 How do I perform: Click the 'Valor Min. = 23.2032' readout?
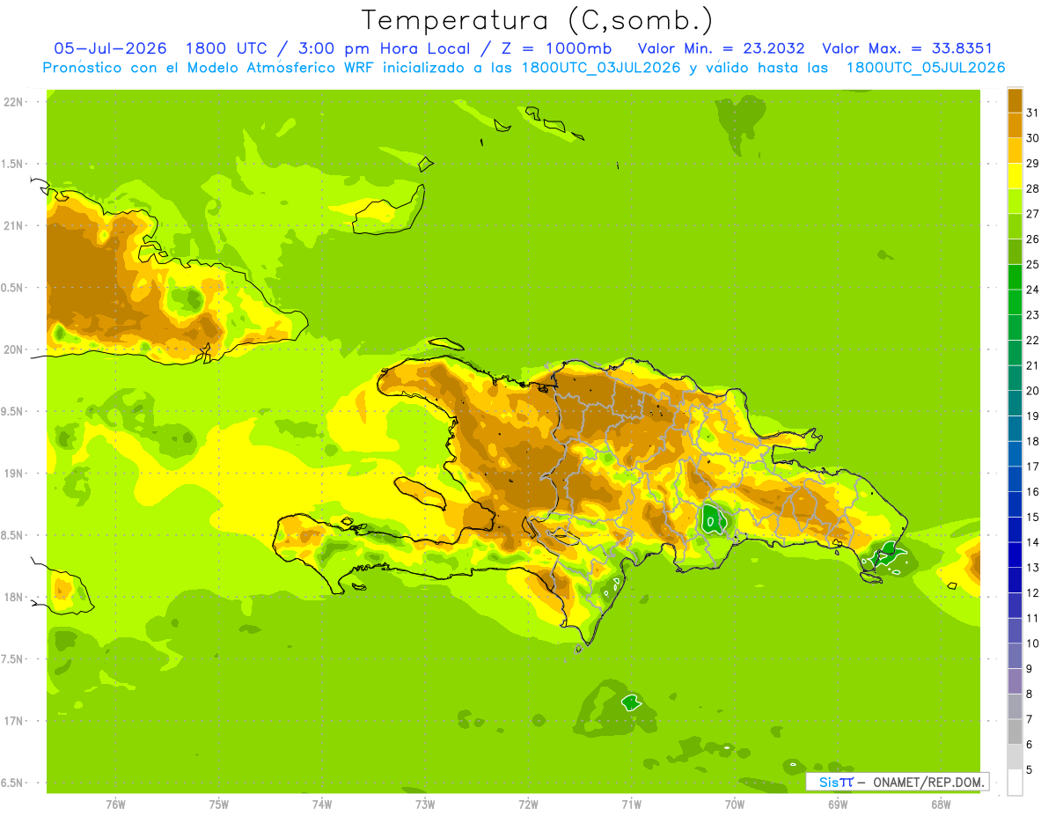(x=722, y=48)
